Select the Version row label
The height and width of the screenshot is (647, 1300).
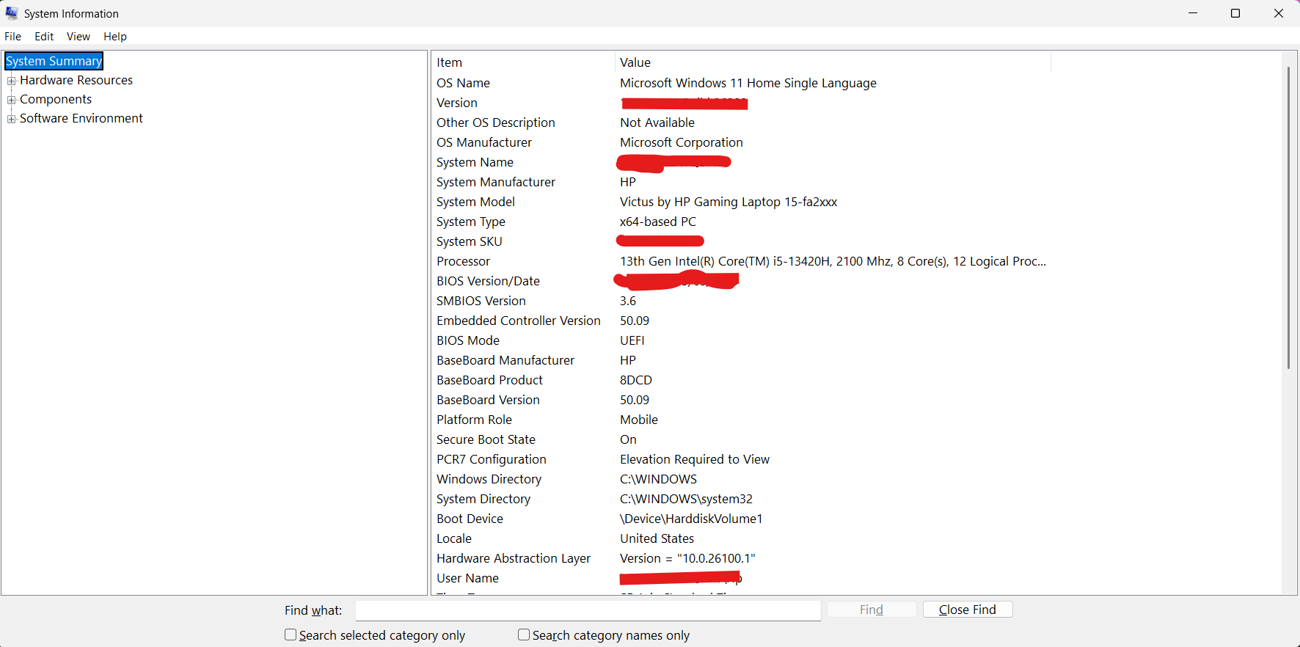(x=456, y=103)
